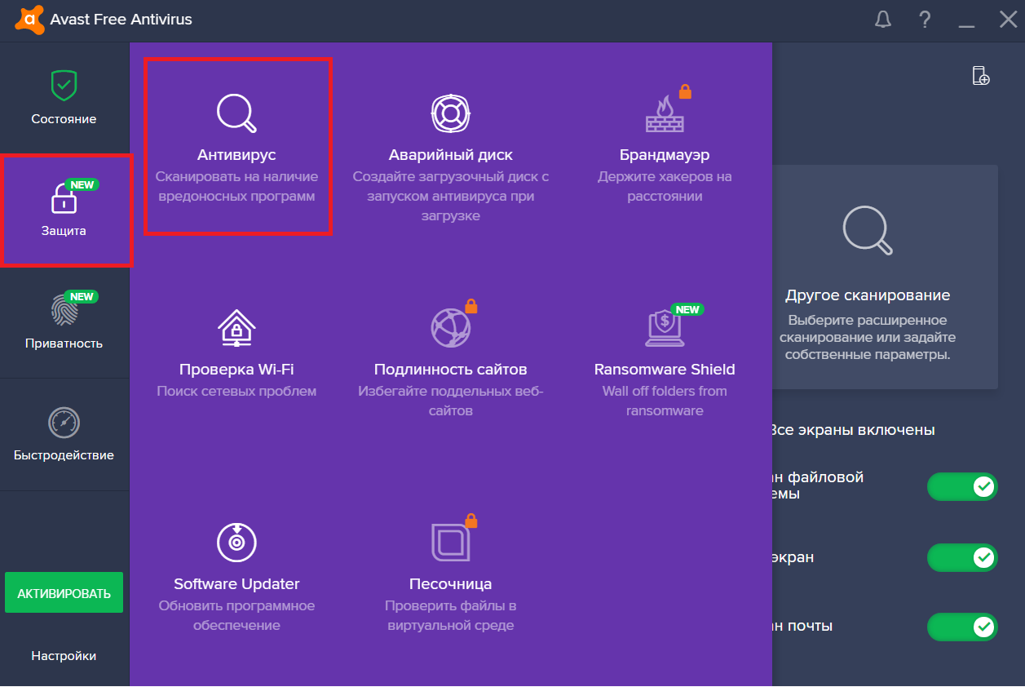Click the speedometer icon for Быстродействие
The width and height of the screenshot is (1025, 687).
pyautogui.click(x=64, y=422)
